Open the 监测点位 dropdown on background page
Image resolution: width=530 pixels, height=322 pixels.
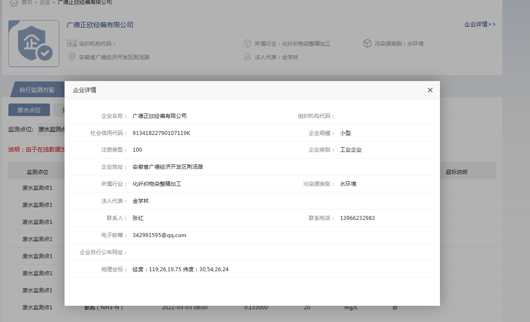pos(52,129)
